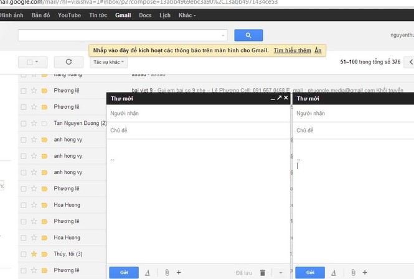Open Phương lê bai viet 9 email

[268, 91]
